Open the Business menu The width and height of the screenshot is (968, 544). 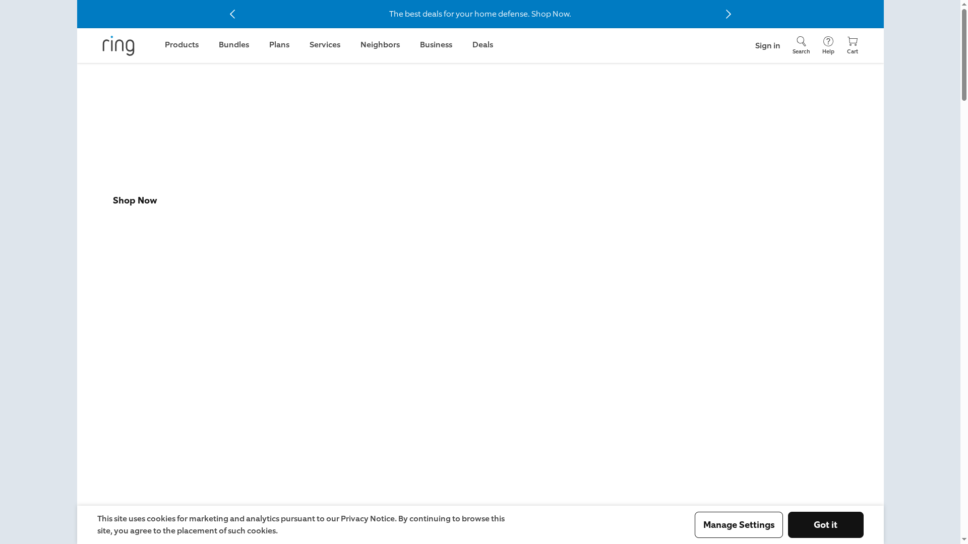point(436,45)
